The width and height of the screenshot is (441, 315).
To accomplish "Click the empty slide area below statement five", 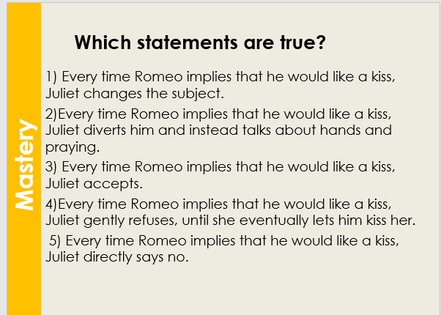I will (234, 289).
